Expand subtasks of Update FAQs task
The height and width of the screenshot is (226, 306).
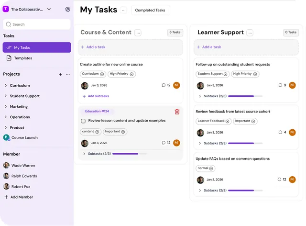(200, 191)
